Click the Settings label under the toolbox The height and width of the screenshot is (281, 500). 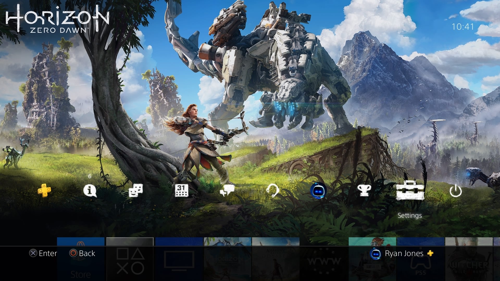pos(410,215)
